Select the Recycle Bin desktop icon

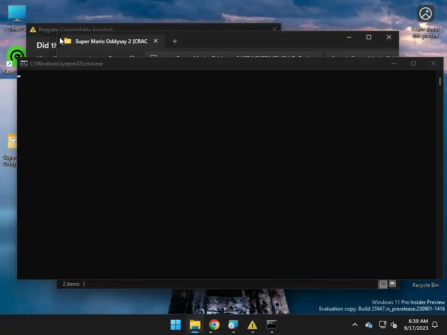pos(425,285)
